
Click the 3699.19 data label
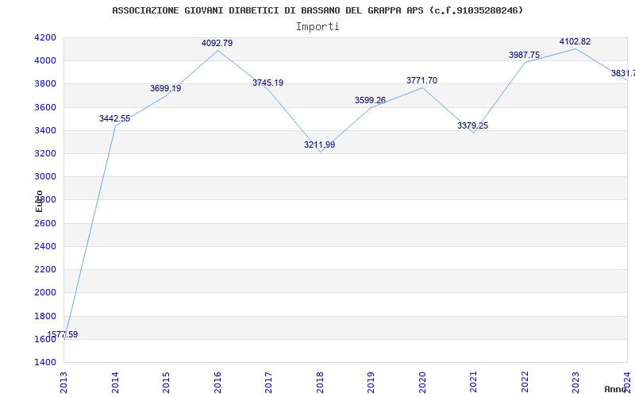point(165,88)
